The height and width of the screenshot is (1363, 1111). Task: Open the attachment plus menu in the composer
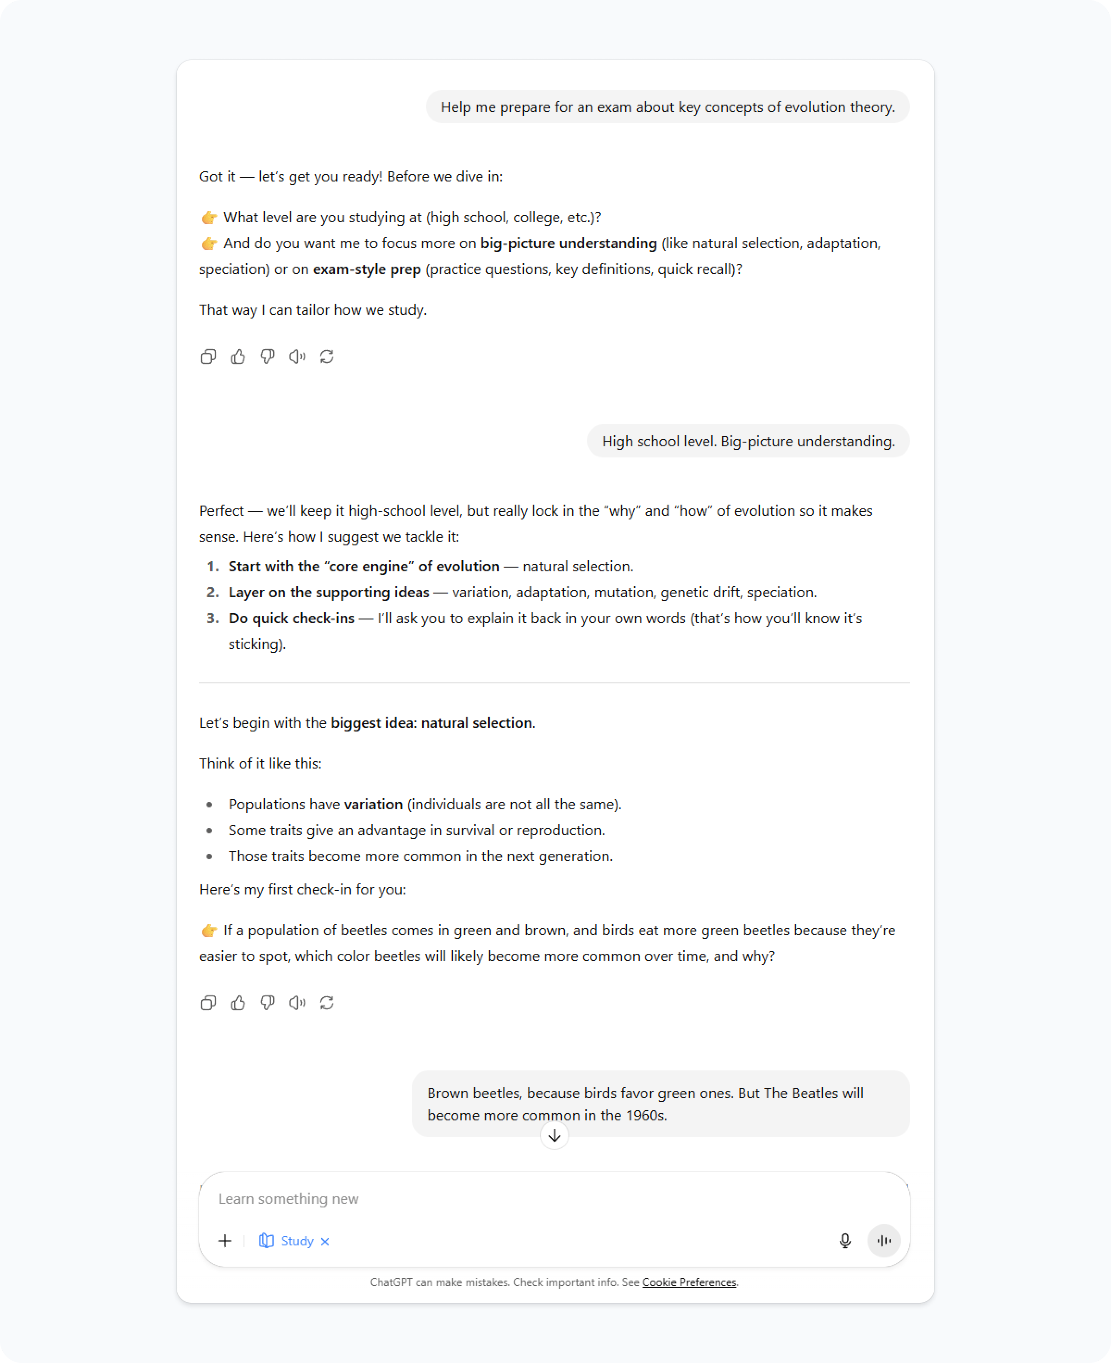pyautogui.click(x=225, y=1240)
